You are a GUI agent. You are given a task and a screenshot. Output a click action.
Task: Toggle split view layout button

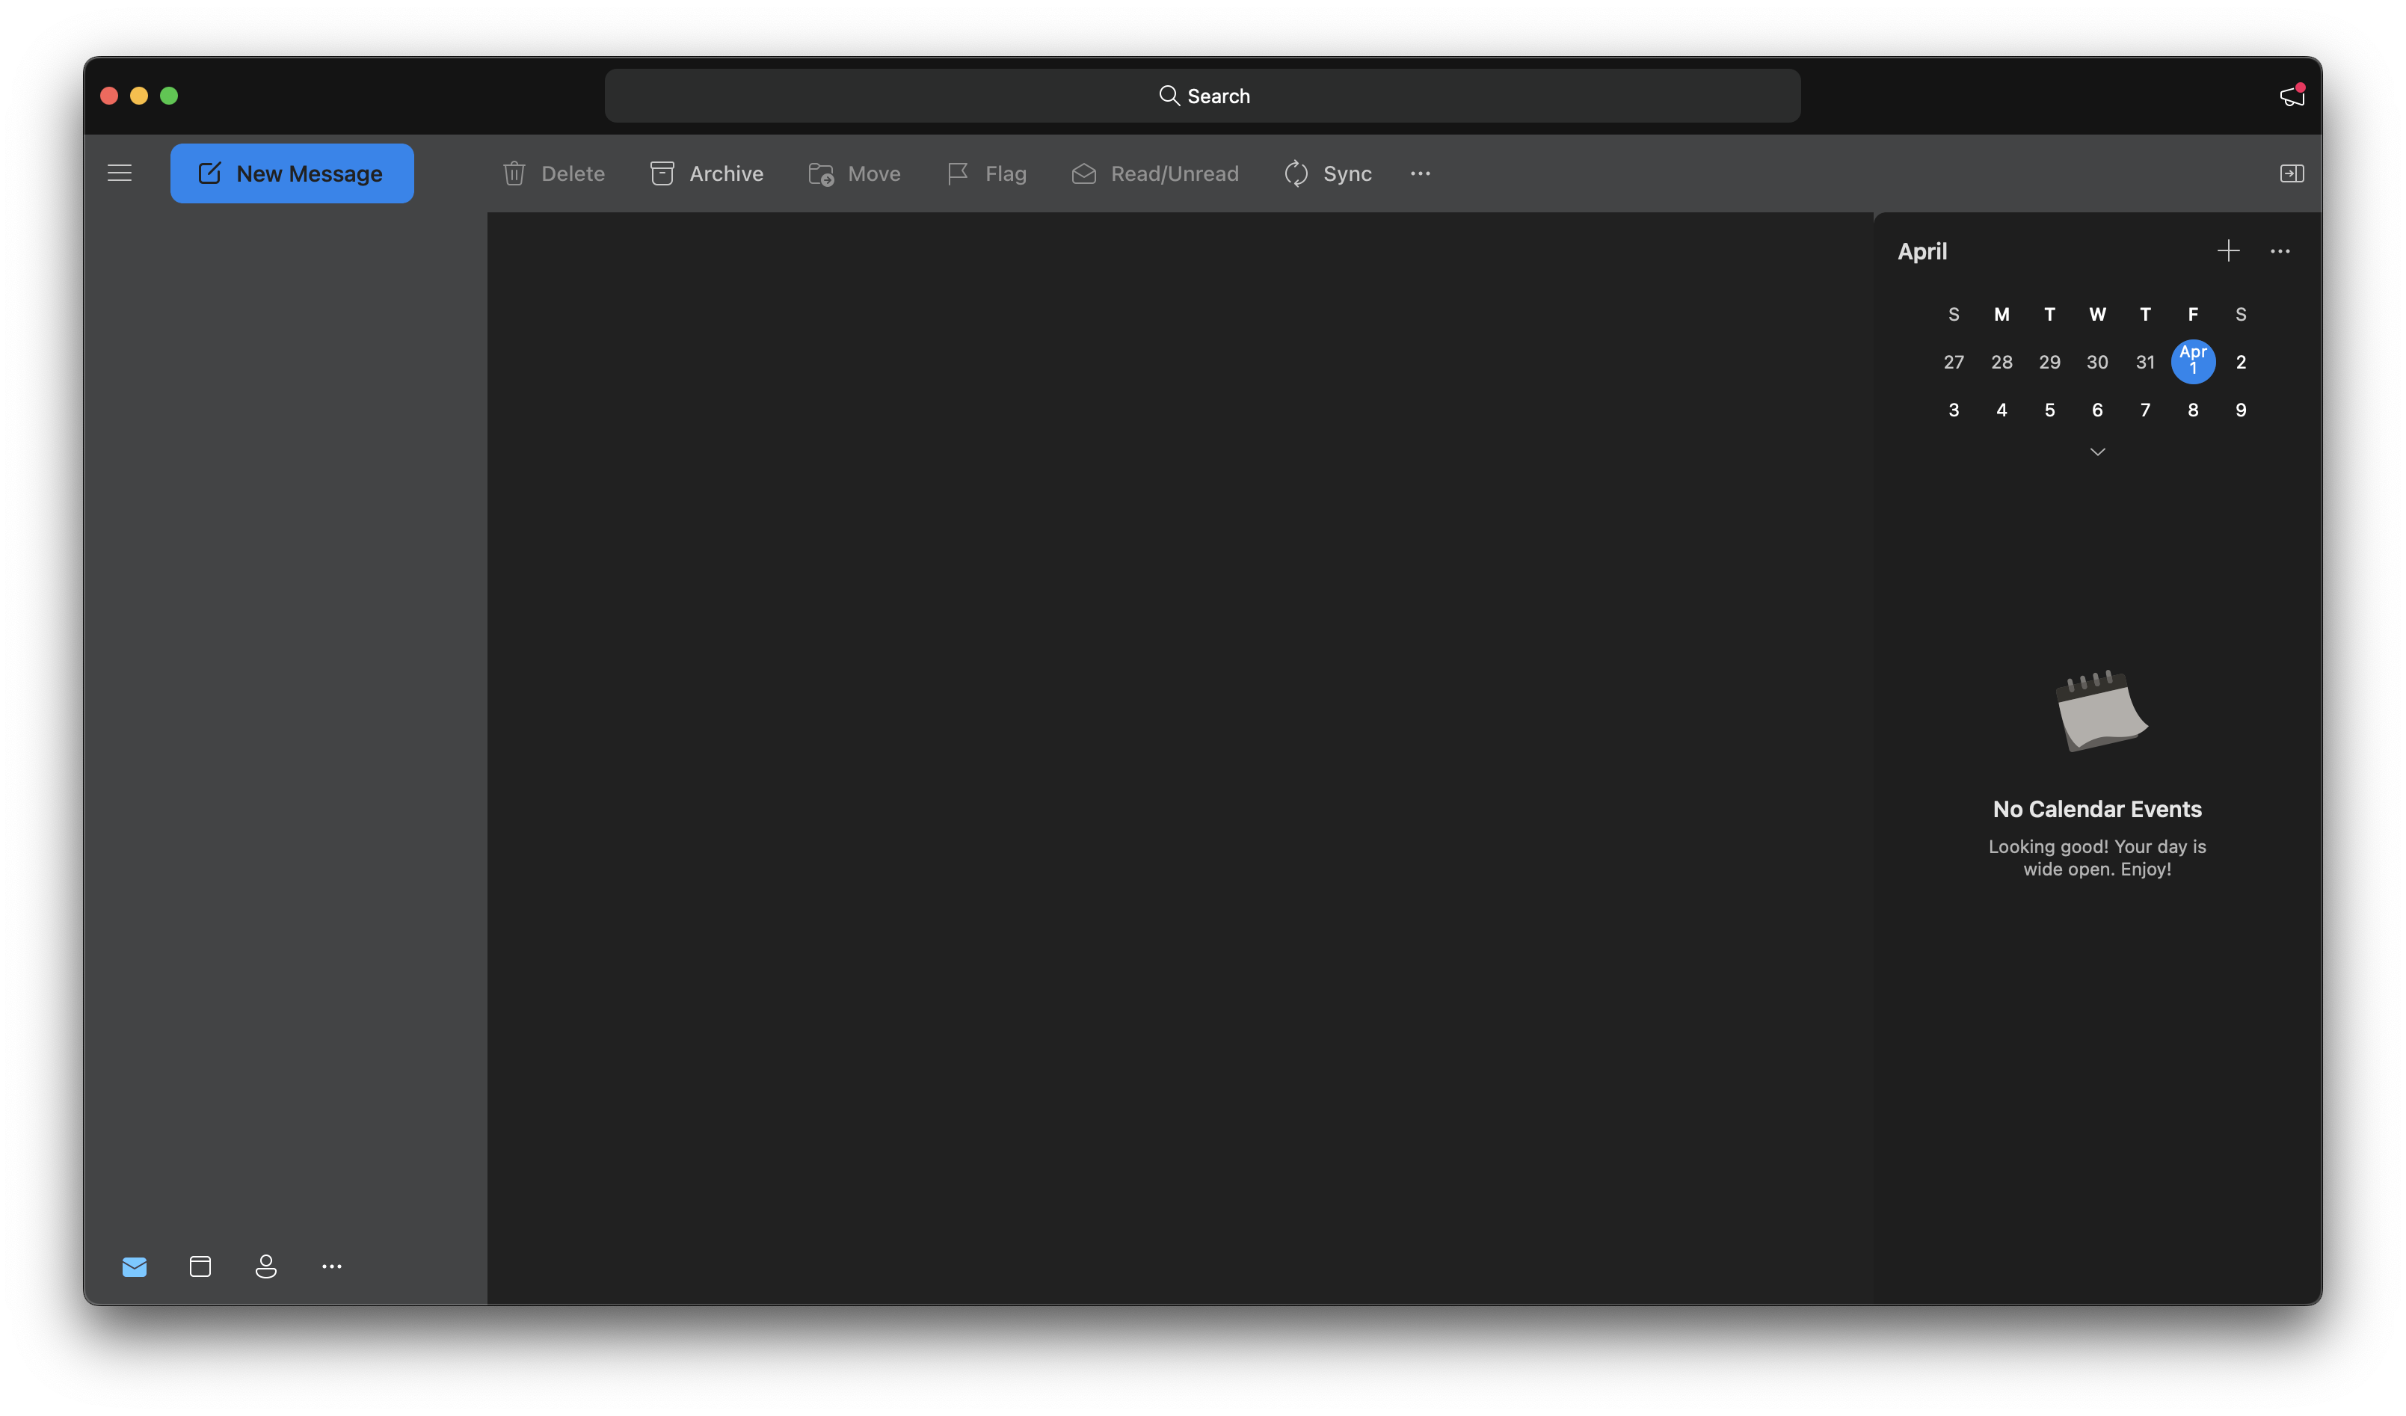(x=2290, y=172)
